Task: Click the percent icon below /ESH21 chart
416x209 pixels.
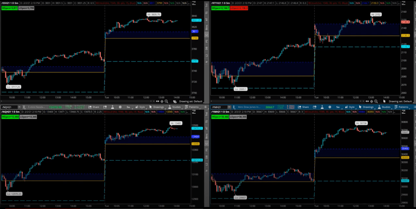Action: point(175,101)
